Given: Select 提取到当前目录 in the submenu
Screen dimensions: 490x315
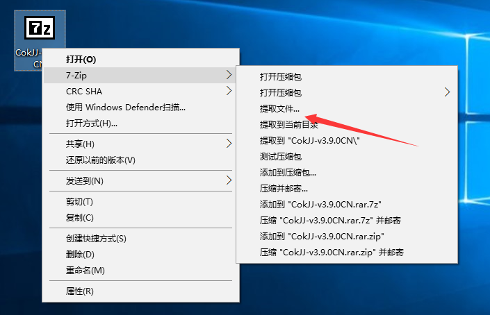Looking at the screenshot, I should click(289, 125).
